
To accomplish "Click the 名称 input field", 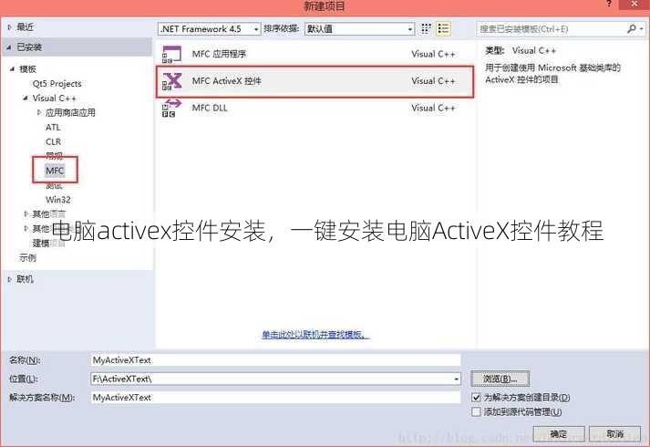I will click(x=275, y=360).
